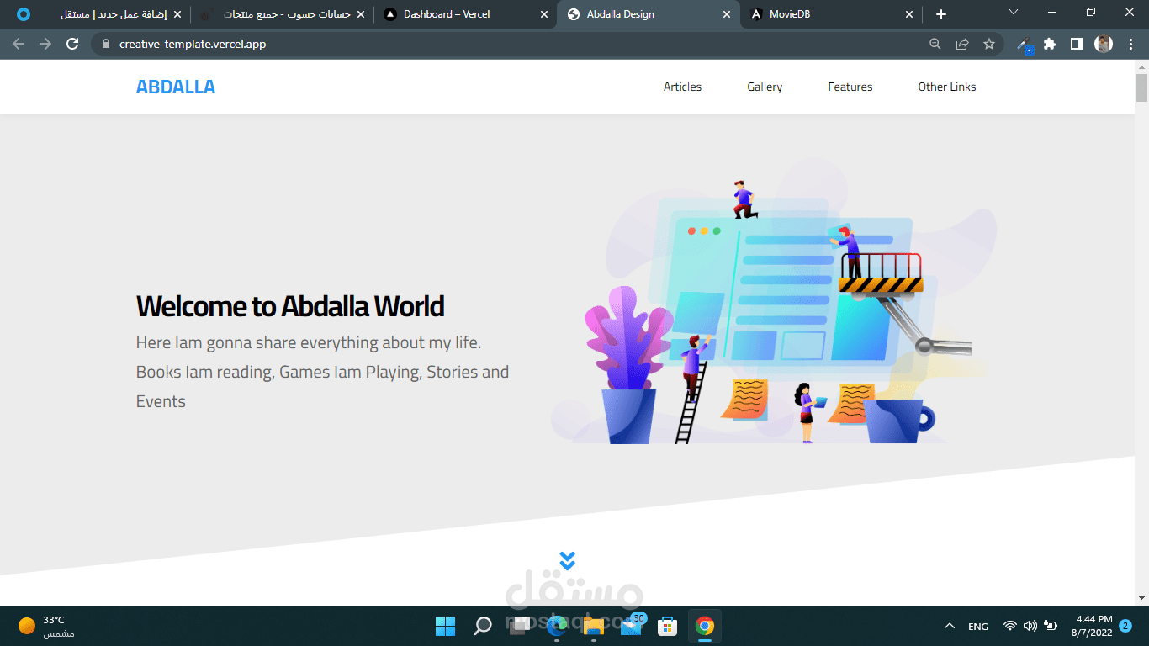Click the page vertical scrollbar thumb
This screenshot has height=646, width=1149.
[1141, 87]
